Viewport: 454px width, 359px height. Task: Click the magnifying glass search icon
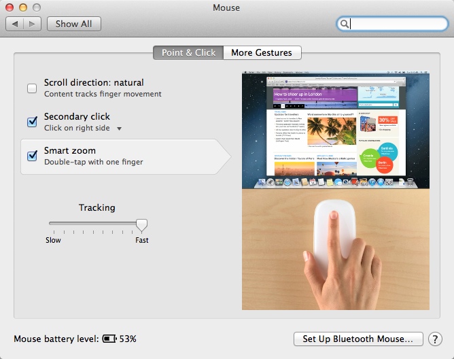click(345, 24)
